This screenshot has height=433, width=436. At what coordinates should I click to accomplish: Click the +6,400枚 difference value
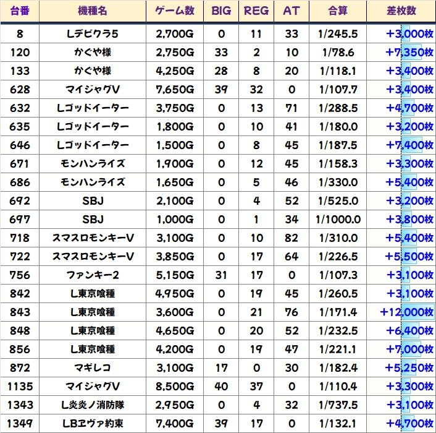tap(409, 331)
